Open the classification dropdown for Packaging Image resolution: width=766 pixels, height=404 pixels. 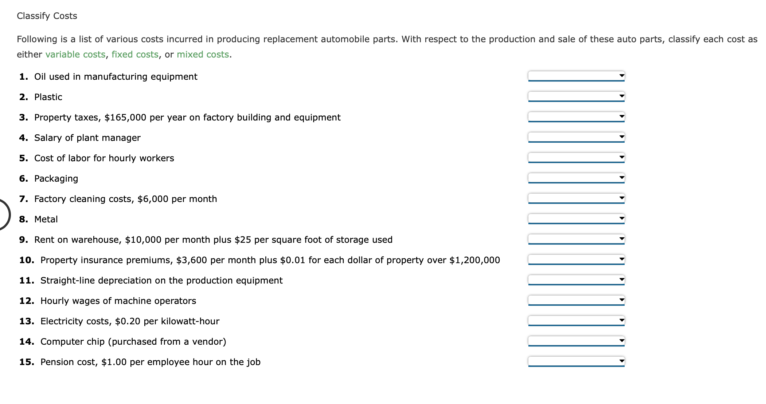[x=576, y=178]
